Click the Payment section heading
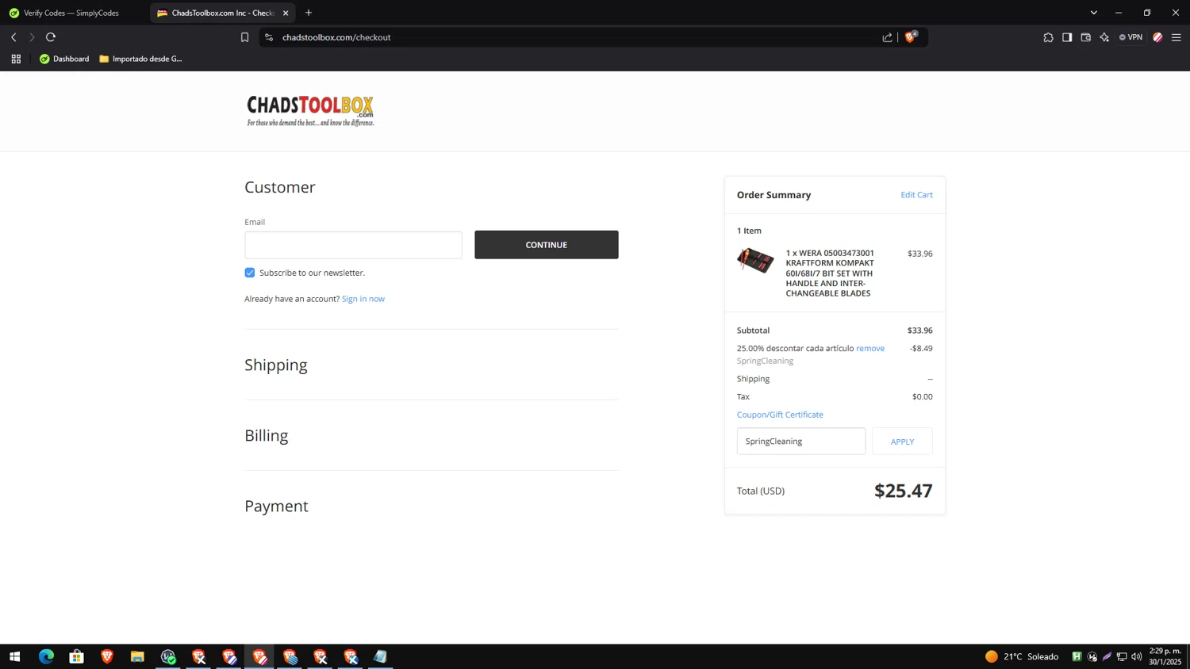 point(276,506)
